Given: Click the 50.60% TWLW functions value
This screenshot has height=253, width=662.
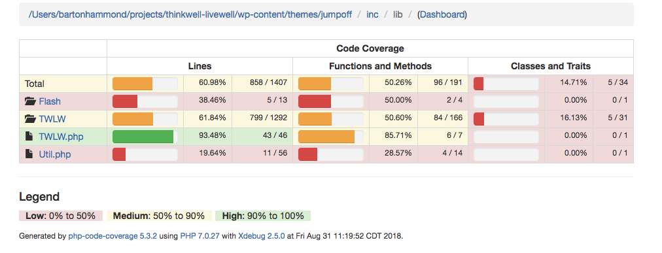Looking at the screenshot, I should pos(398,118).
